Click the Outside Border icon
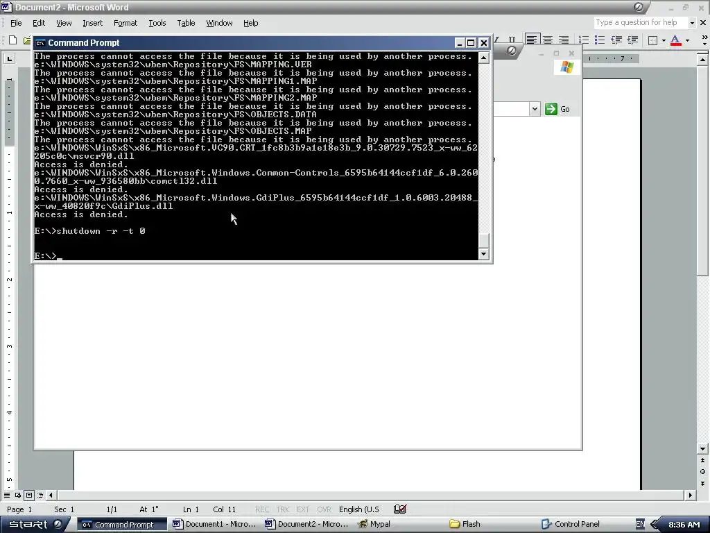This screenshot has width=710, height=533. tap(652, 40)
